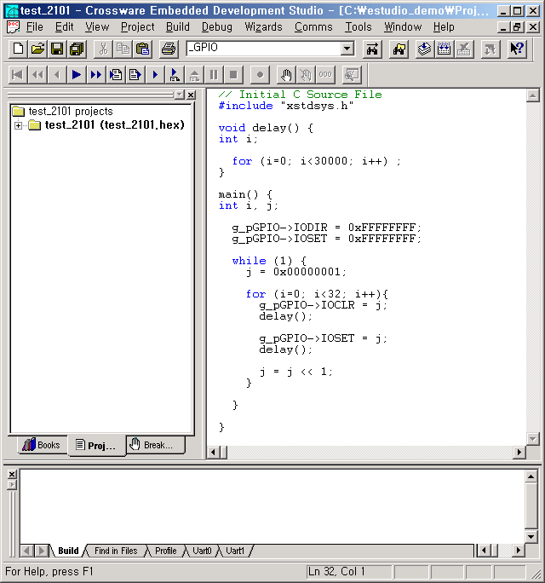Click the find in files binoculars icon
The image size is (545, 583).
pos(399,49)
